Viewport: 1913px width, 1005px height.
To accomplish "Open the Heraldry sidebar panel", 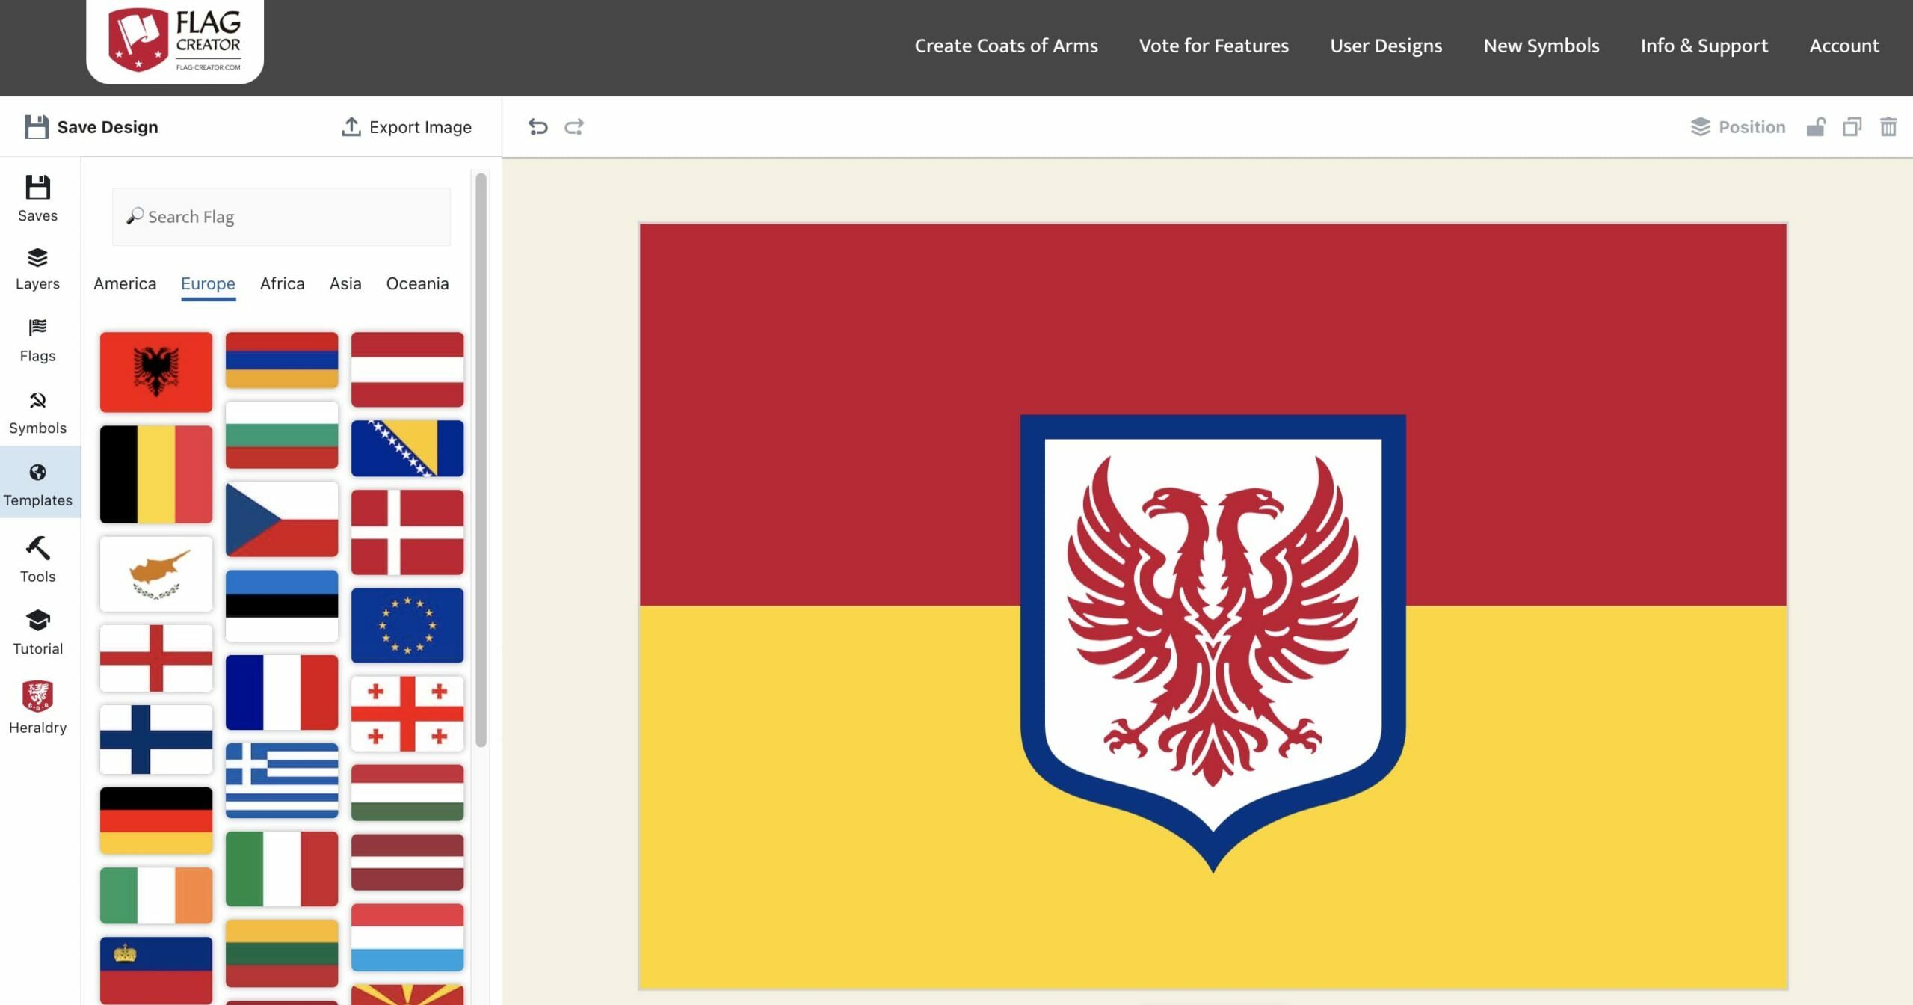I will pyautogui.click(x=37, y=707).
